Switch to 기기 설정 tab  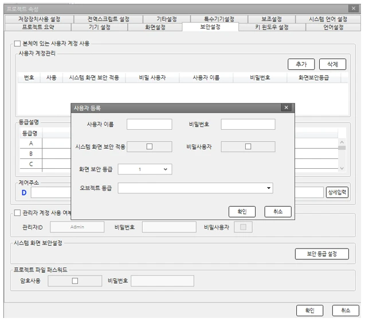click(x=99, y=27)
